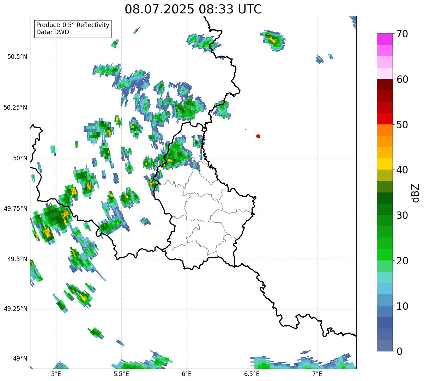The height and width of the screenshot is (381, 424).
Task: Click the colorbar '30' tick label
Action: coord(402,215)
